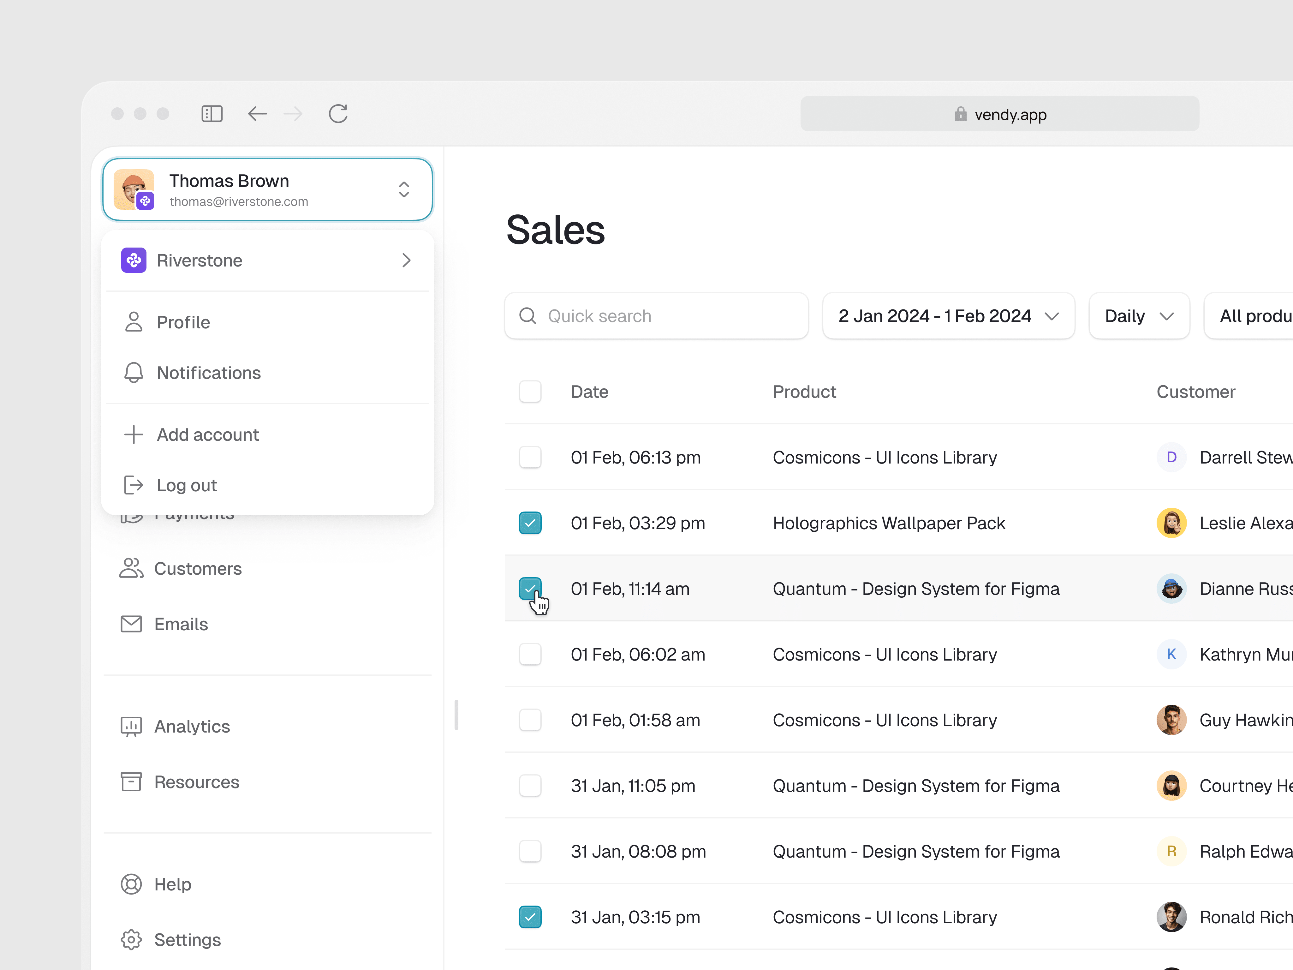Screen dimensions: 1293x970
Task: Uncheck the 01 Feb, 03:29 pm row
Action: coord(530,523)
